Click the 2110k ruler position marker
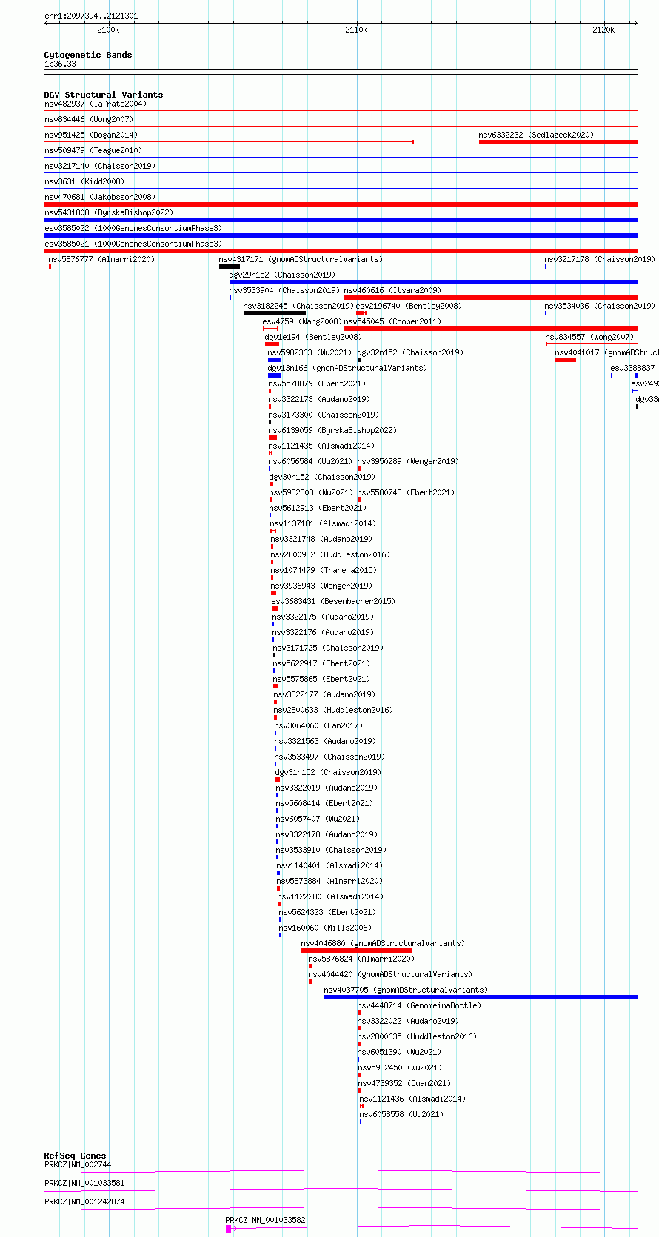Viewport: 659px width, 1237px height. tap(356, 30)
